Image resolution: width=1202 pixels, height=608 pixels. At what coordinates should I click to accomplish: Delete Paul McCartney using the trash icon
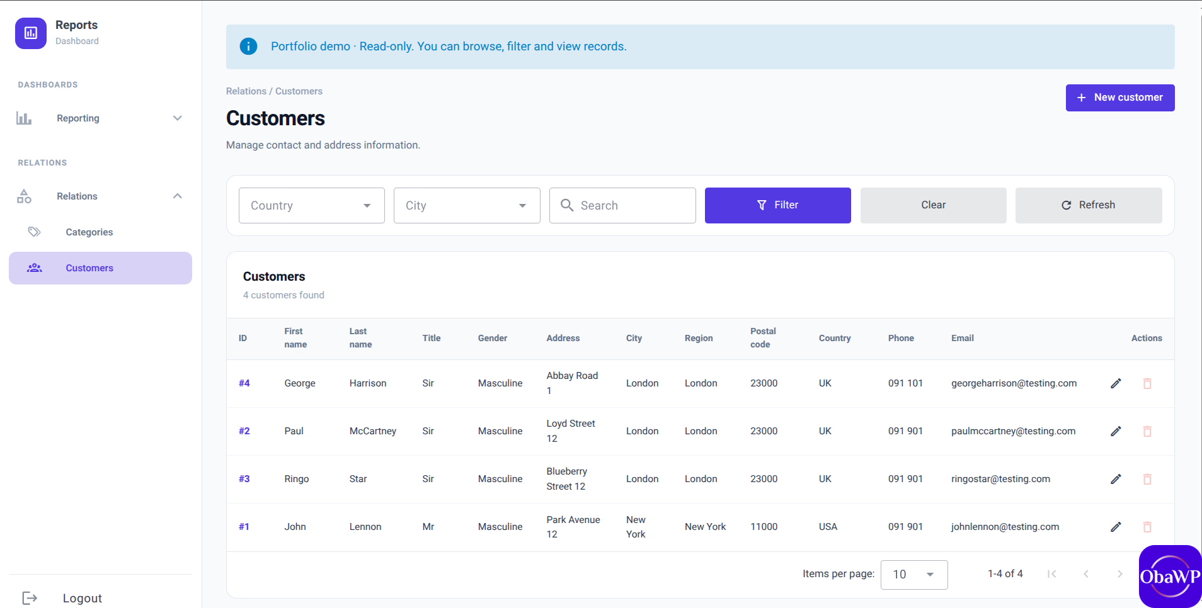[x=1147, y=431]
